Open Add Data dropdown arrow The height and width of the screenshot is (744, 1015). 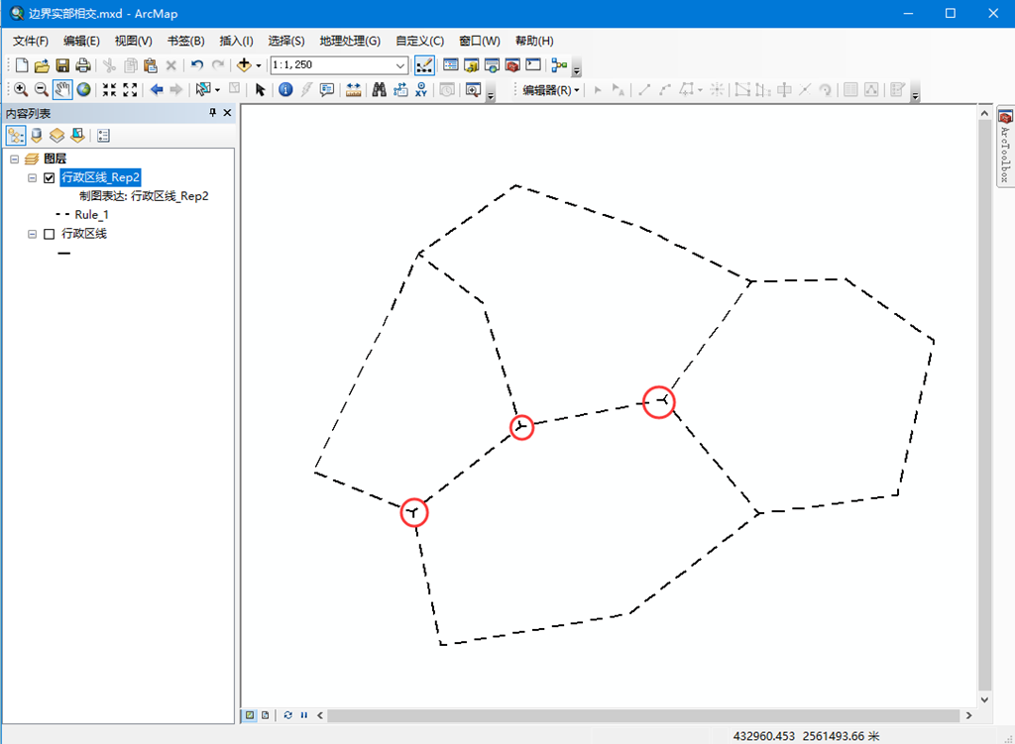259,65
